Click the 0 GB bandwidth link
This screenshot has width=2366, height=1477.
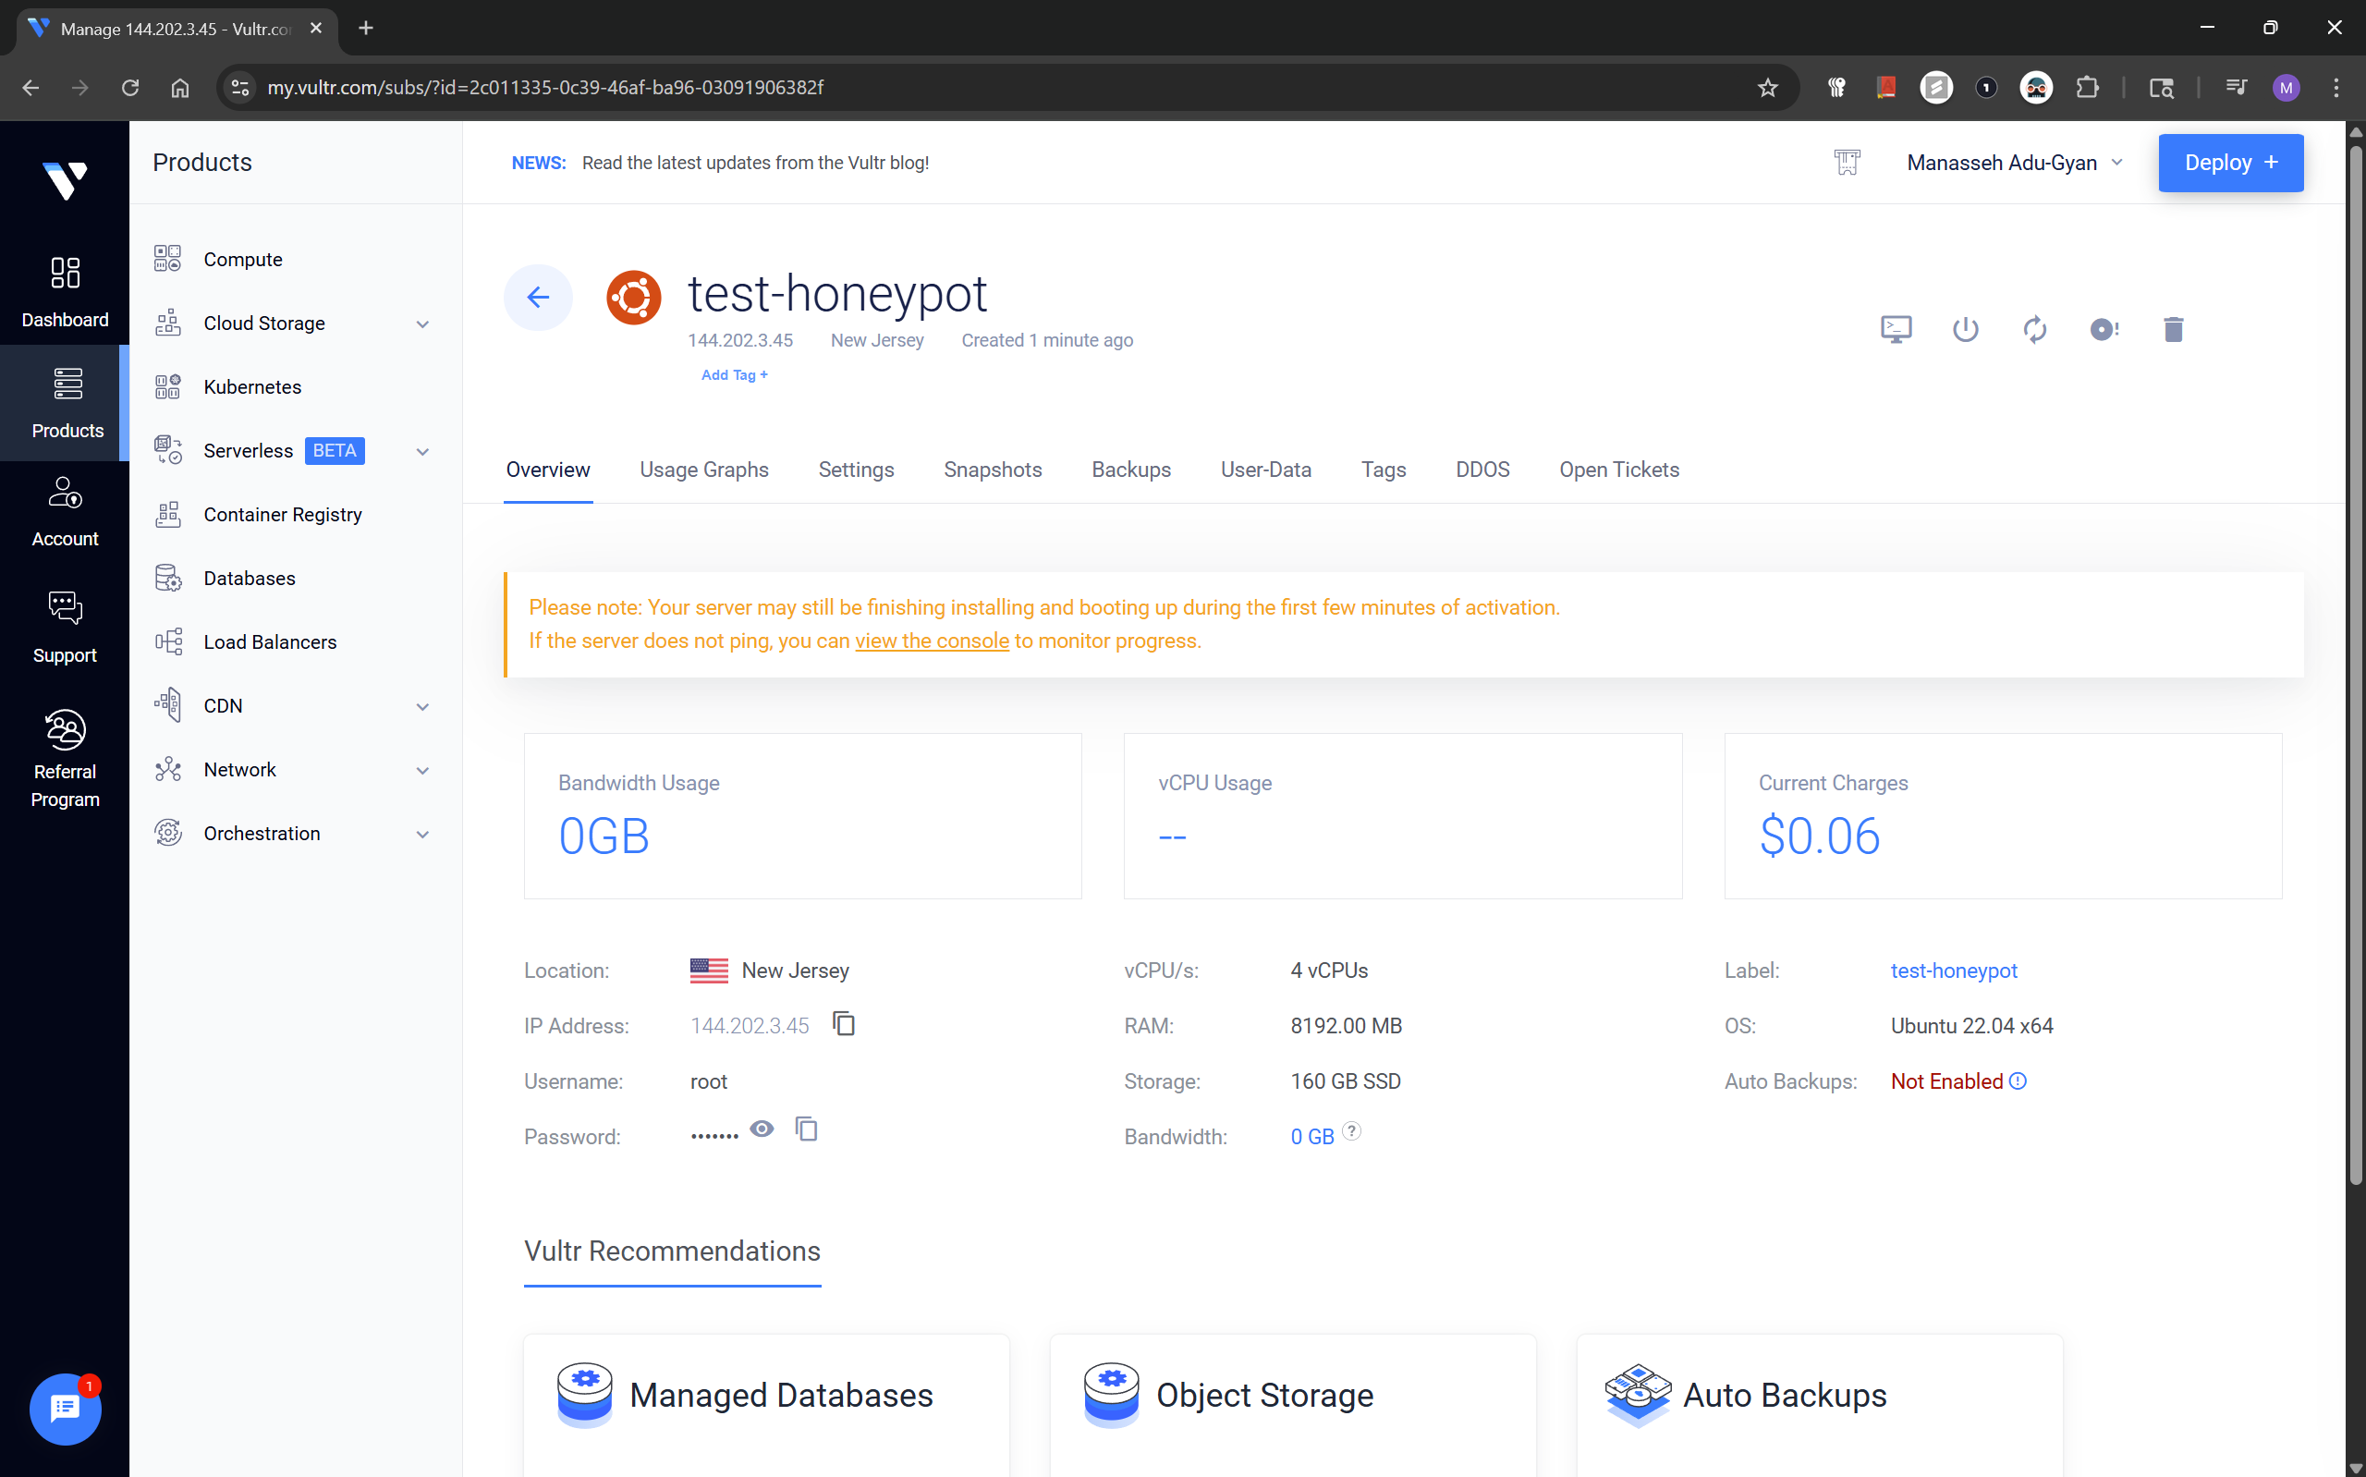1311,1137
